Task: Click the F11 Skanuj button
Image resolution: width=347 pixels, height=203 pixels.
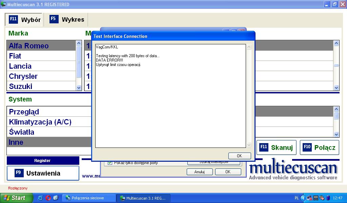Action: 277,147
